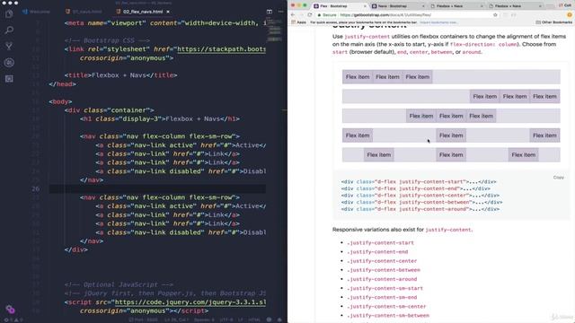Open the Debug view icon

point(9,62)
